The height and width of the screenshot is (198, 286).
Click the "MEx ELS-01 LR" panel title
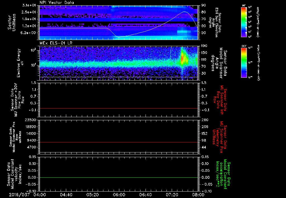click(56, 43)
